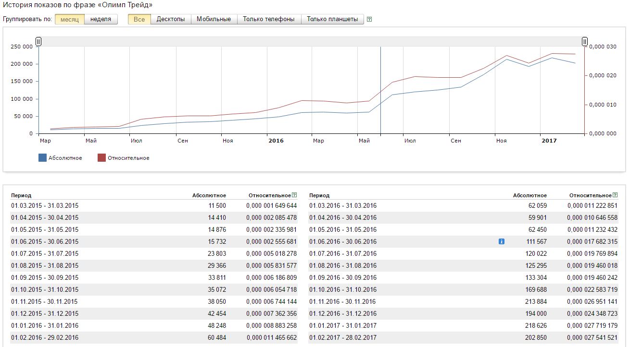Select period 01.10.2015 - 31.10.2015

click(x=45, y=289)
